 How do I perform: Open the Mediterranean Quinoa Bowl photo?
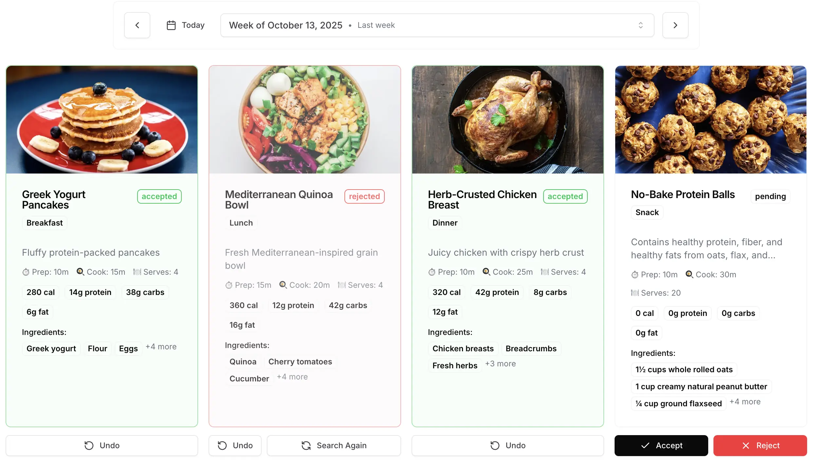(305, 120)
